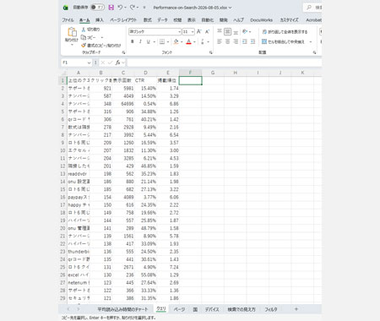Activate the Format Painter brush
380x321 pixels.
point(84,46)
